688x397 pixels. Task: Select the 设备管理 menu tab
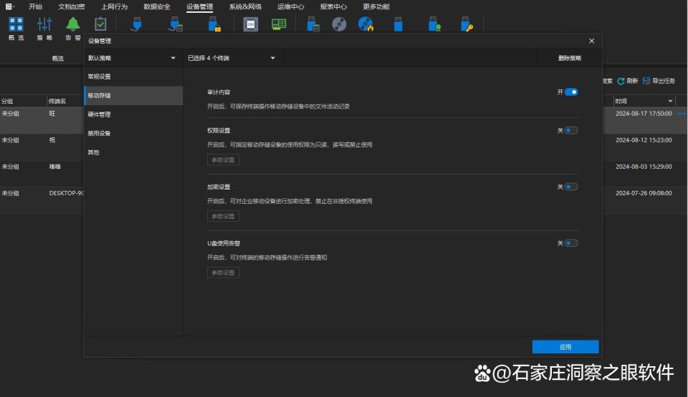[200, 6]
